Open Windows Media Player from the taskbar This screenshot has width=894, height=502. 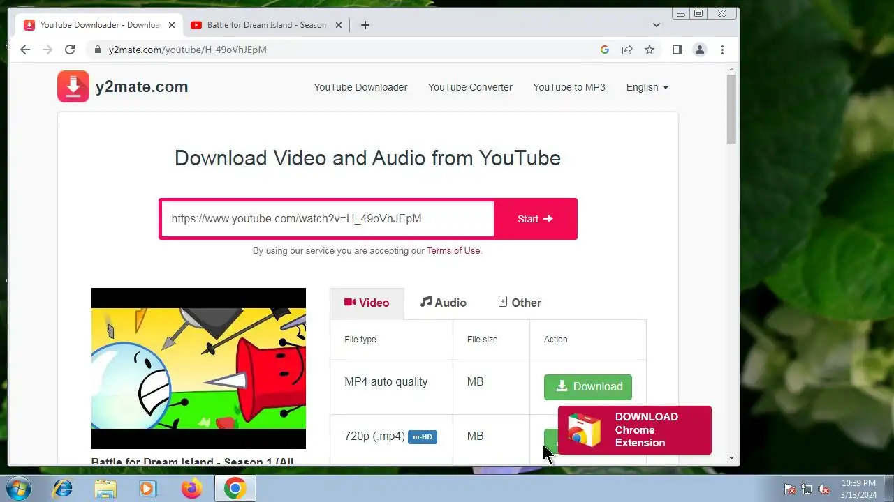click(x=148, y=489)
